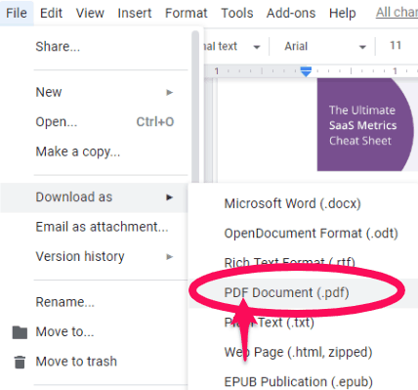Open the Add-ons menu
The width and height of the screenshot is (418, 390).
click(291, 13)
